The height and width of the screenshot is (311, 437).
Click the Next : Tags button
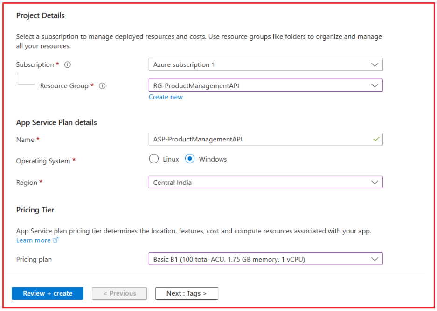click(187, 293)
